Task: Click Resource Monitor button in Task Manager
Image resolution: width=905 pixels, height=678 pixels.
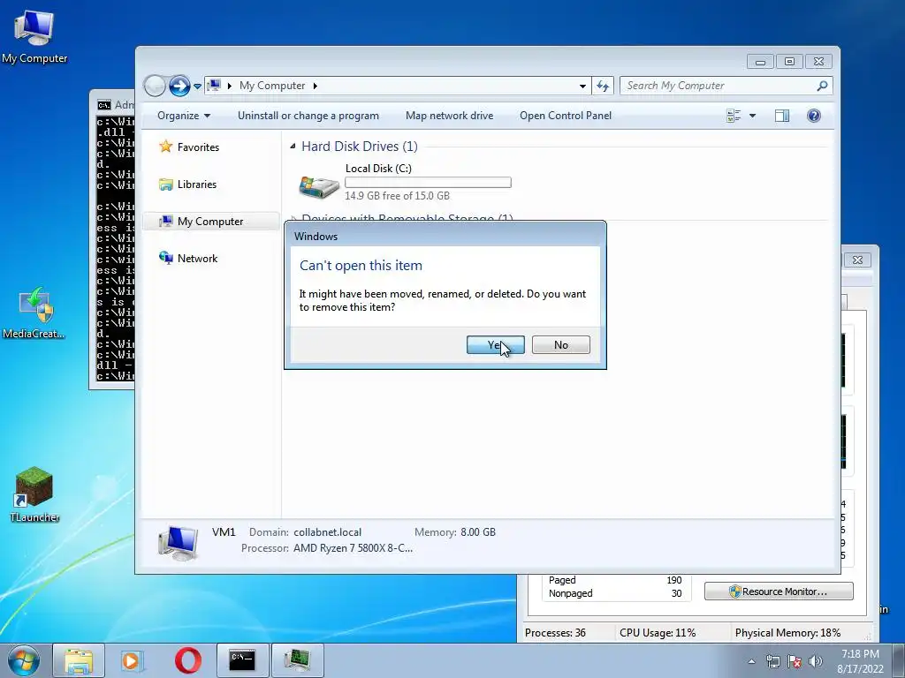Action: point(779,591)
